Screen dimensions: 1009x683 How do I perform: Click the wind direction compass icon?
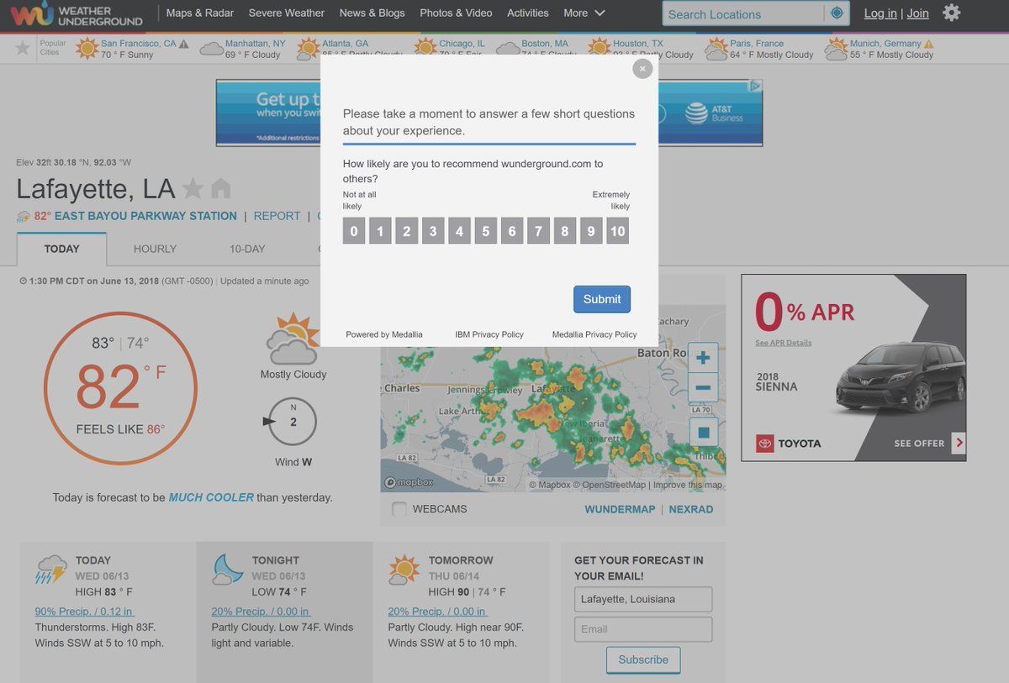click(292, 422)
